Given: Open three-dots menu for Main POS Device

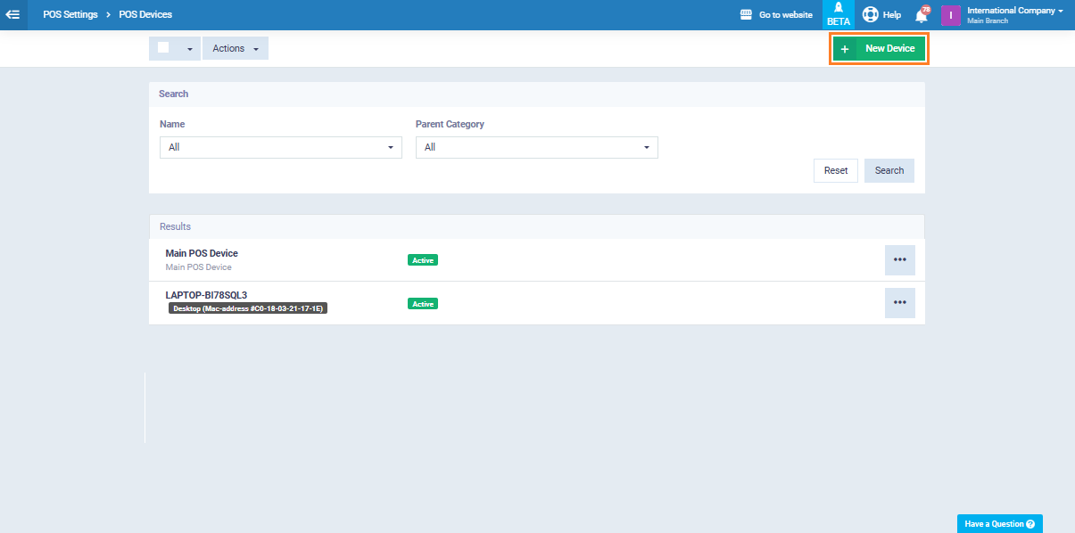Looking at the screenshot, I should point(899,260).
